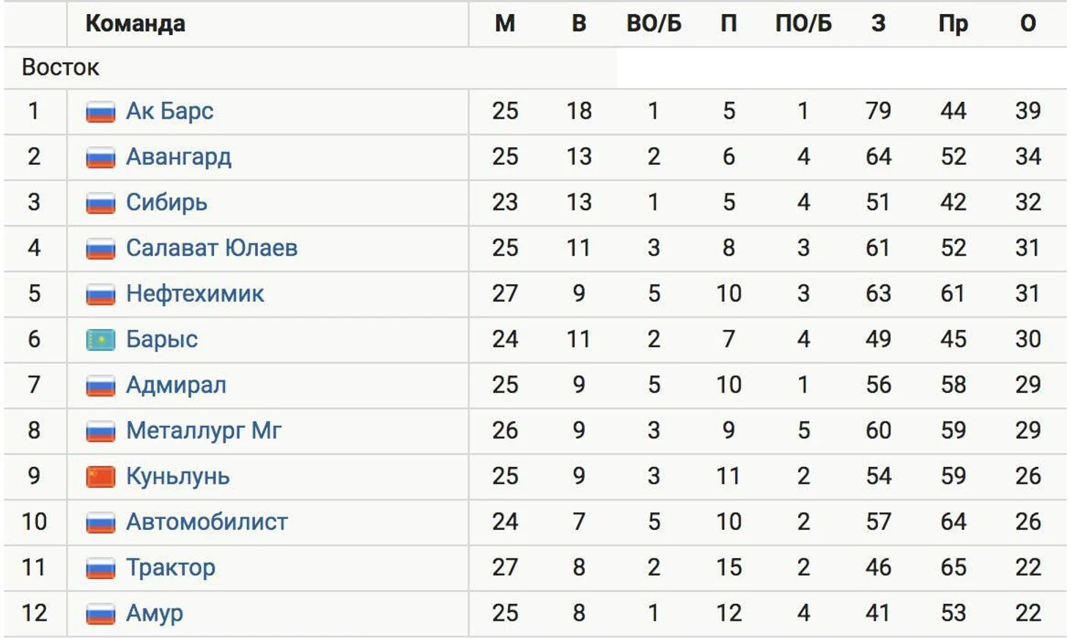Click the Восток conference row label

(x=61, y=67)
